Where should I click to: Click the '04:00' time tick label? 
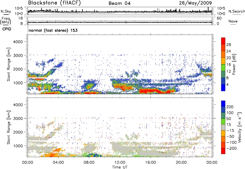click(x=58, y=163)
